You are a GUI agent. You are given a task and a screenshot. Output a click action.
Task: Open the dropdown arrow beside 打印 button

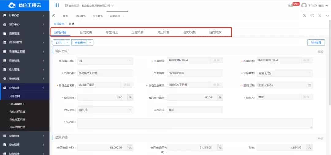(x=67, y=42)
